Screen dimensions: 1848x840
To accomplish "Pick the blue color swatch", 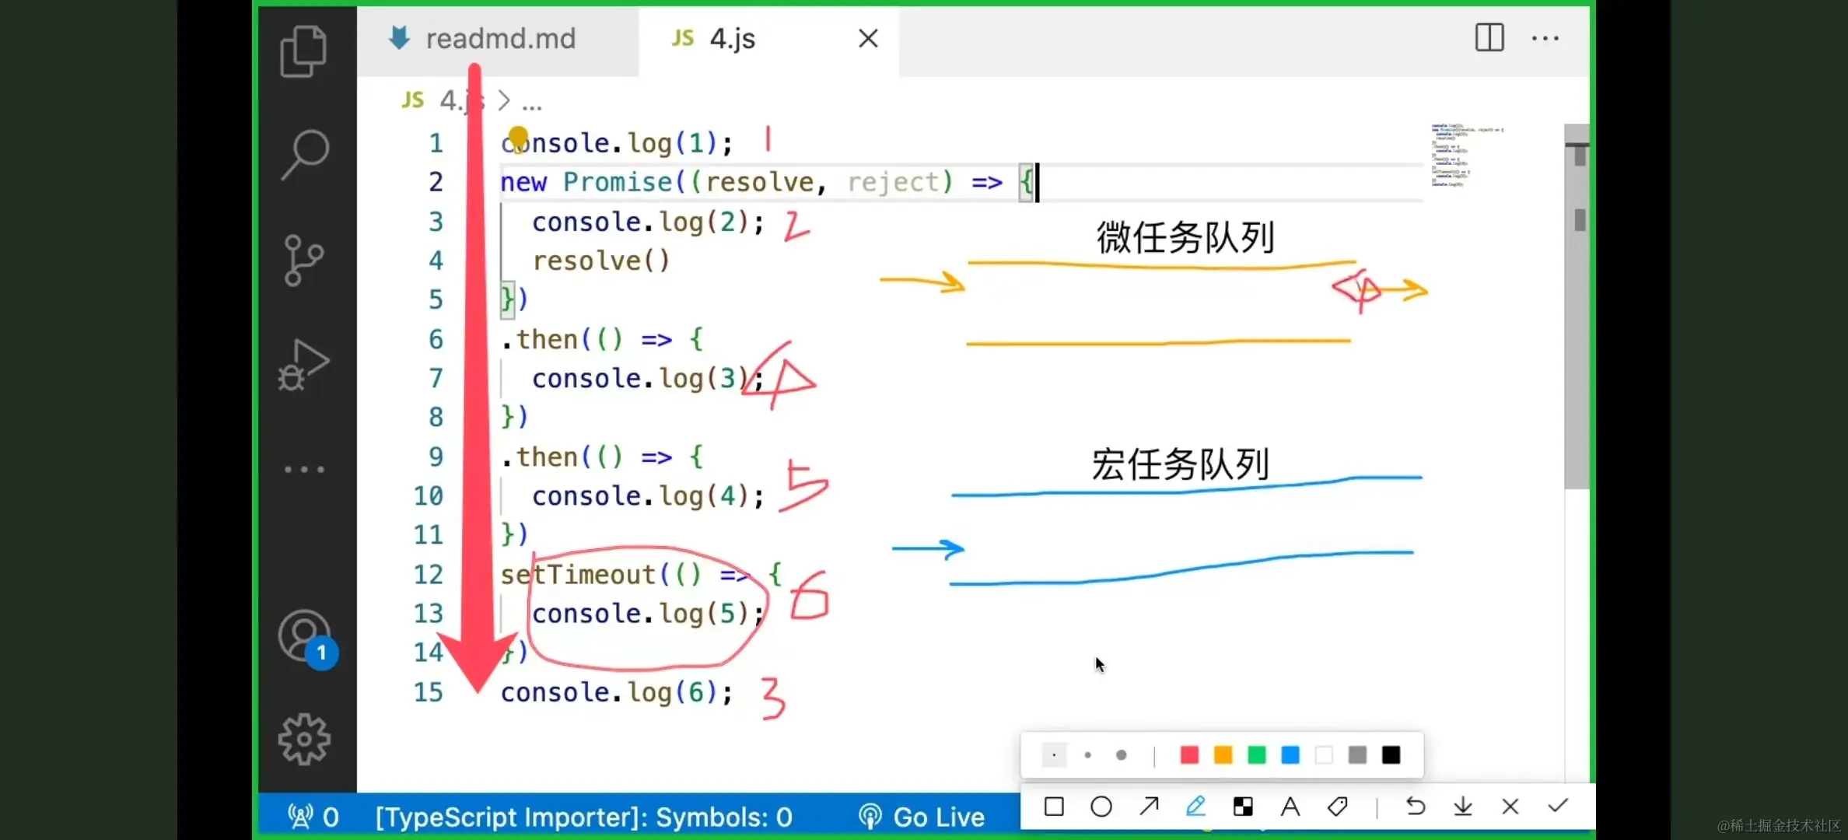I will point(1290,755).
